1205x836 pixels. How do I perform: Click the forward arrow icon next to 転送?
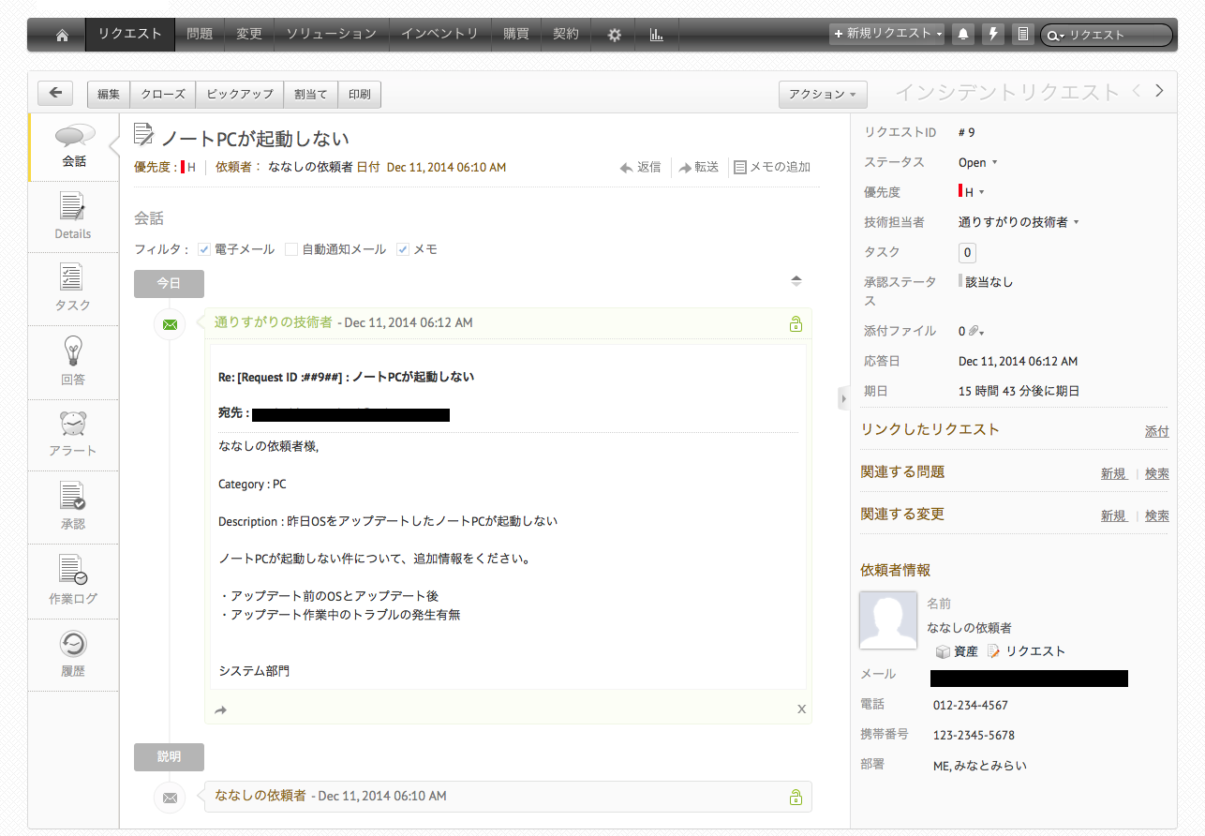pyautogui.click(x=685, y=168)
